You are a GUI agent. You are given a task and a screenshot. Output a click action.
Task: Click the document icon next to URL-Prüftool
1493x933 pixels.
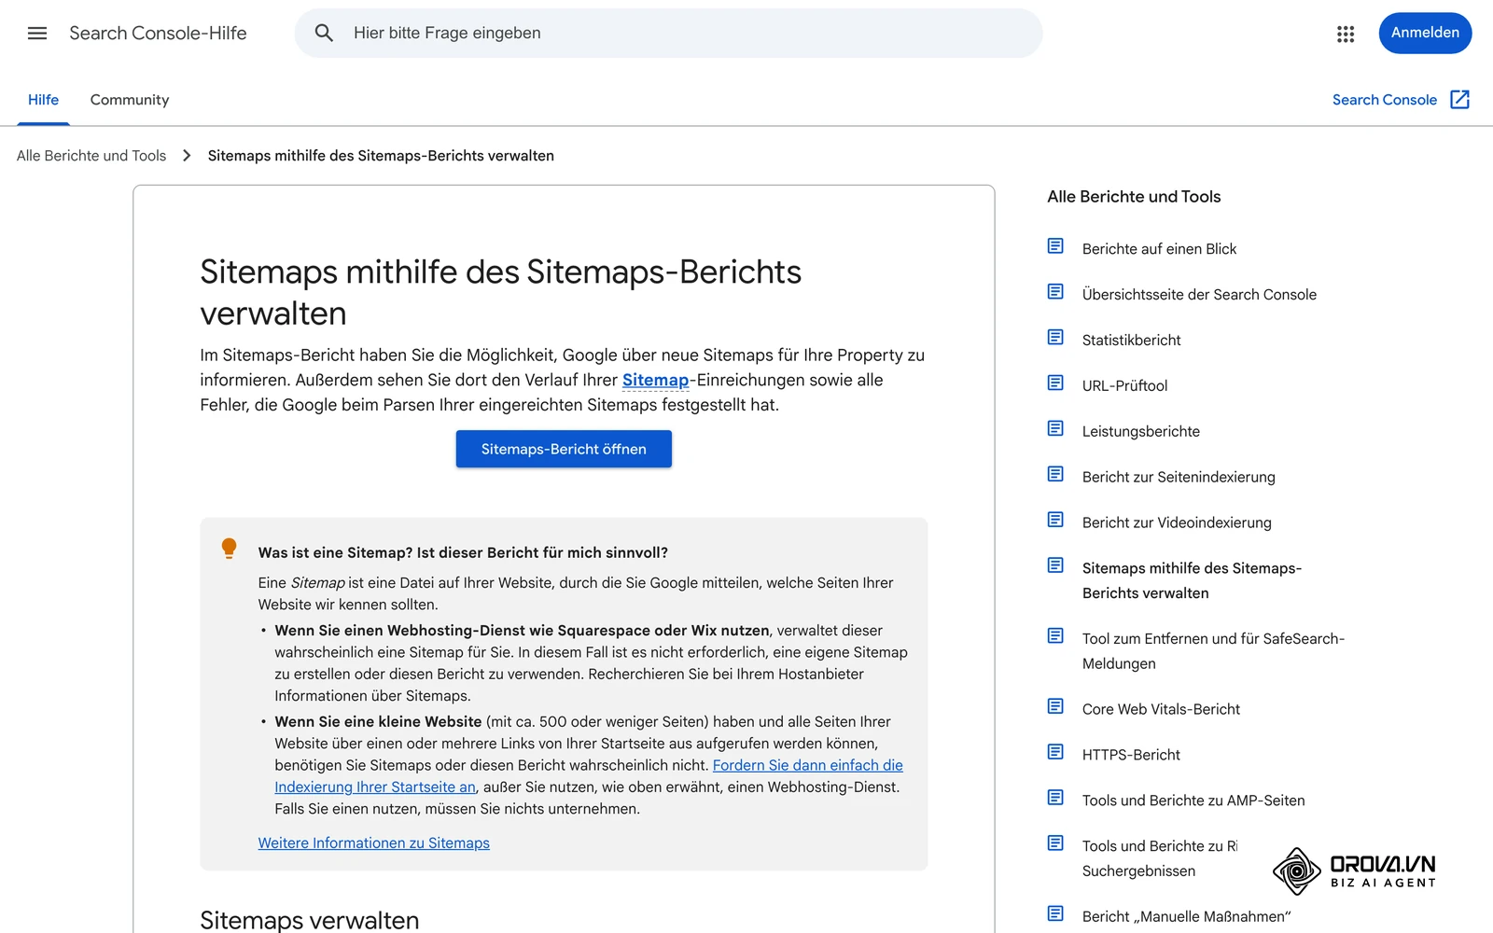click(x=1055, y=383)
